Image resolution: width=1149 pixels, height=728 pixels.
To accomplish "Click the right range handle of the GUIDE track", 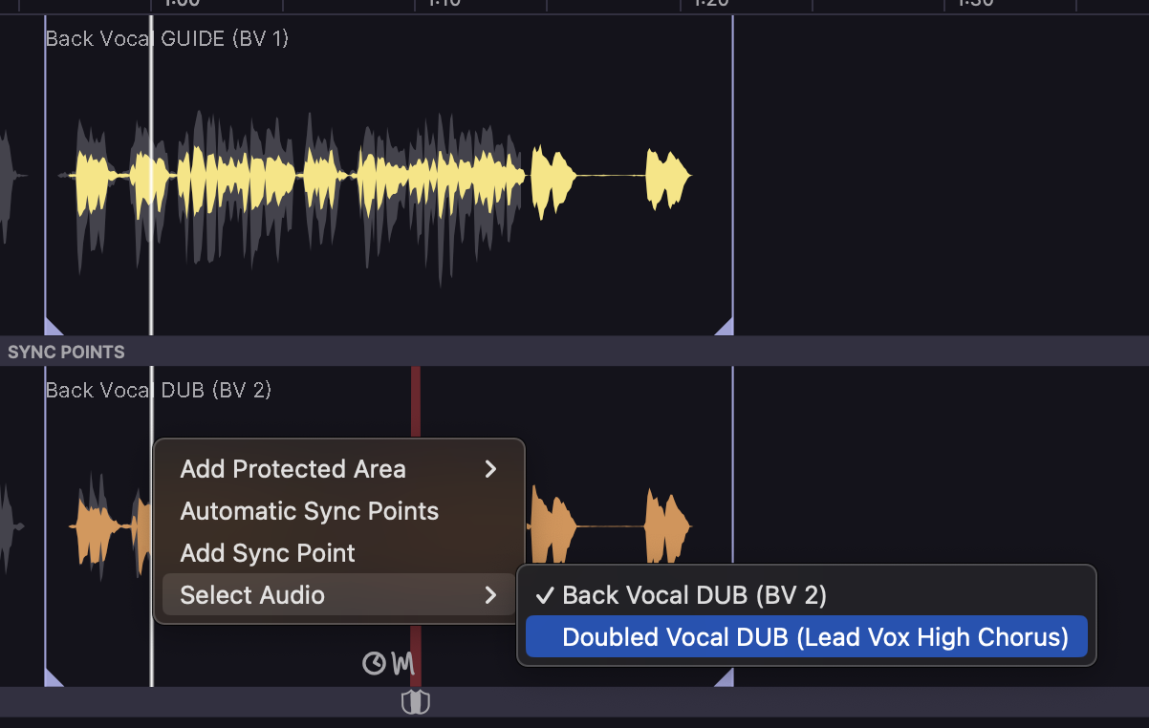I will click(x=726, y=327).
